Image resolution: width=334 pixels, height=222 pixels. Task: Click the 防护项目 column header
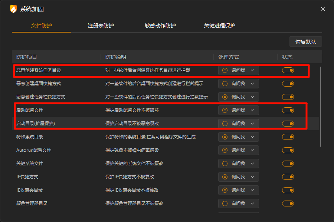tap(27, 57)
